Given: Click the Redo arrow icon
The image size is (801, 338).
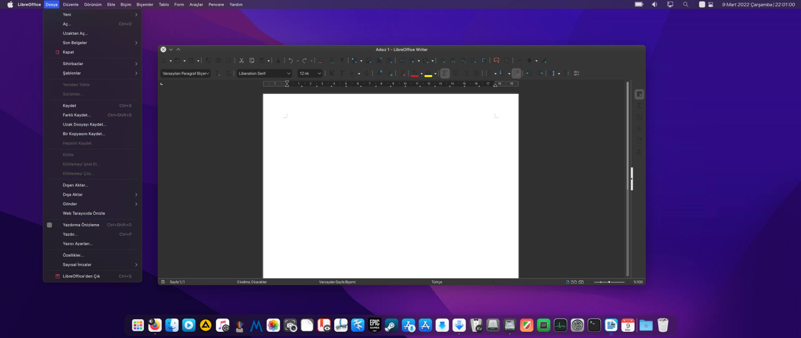Looking at the screenshot, I should tap(305, 61).
